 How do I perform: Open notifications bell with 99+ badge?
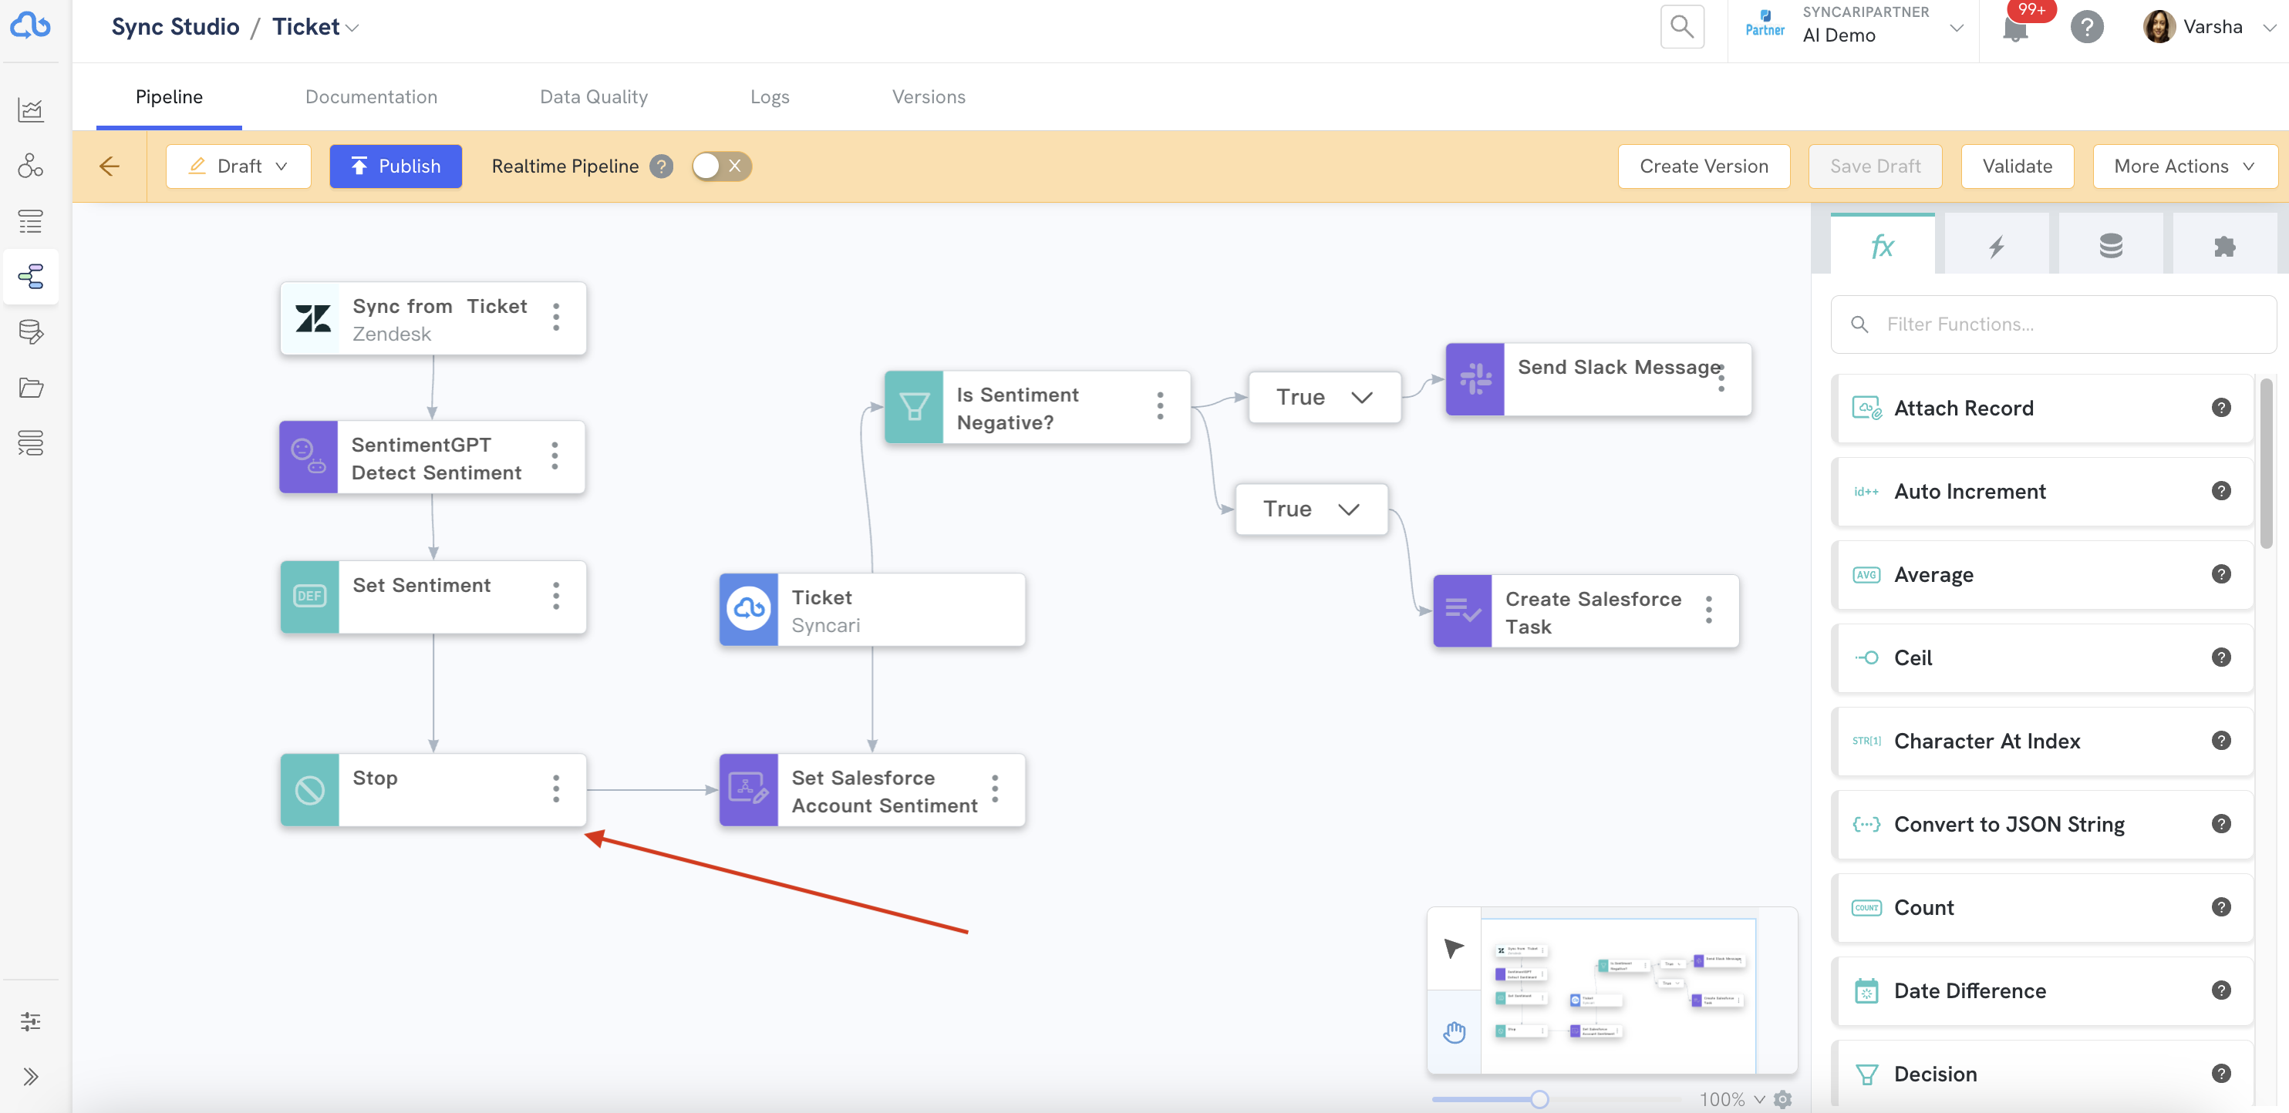(x=2015, y=29)
